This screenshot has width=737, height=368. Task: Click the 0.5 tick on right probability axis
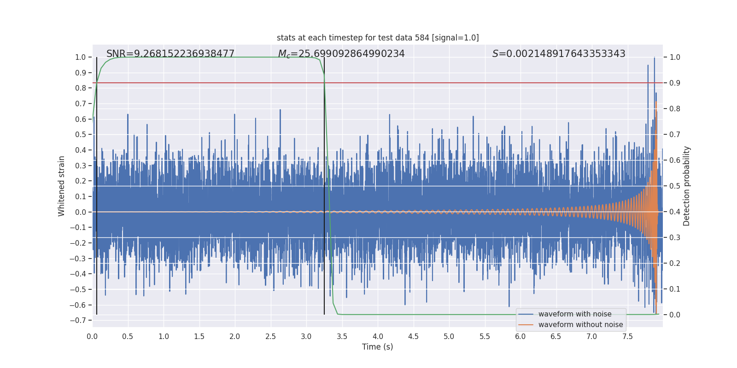pos(675,186)
